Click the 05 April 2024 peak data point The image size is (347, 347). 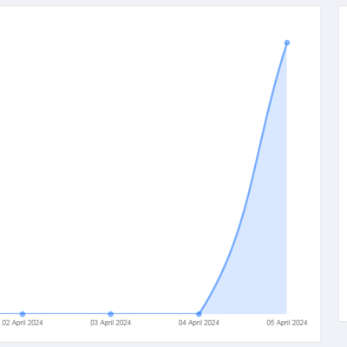287,43
